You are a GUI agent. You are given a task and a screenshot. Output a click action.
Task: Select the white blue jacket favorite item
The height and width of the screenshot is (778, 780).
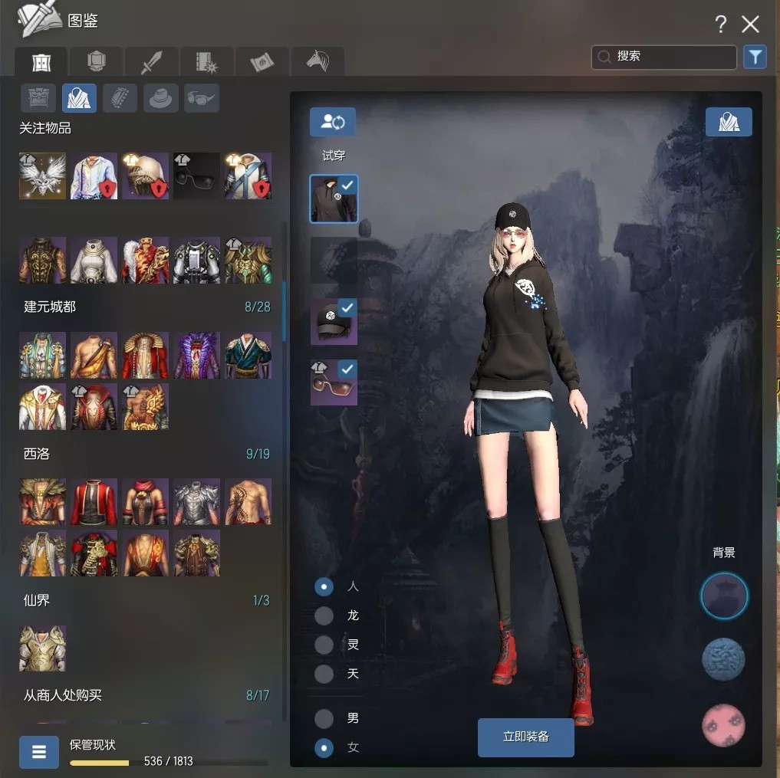pyautogui.click(x=248, y=176)
